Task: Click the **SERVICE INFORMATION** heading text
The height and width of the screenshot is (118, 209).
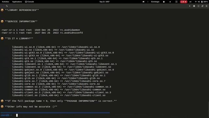Action: point(21,22)
